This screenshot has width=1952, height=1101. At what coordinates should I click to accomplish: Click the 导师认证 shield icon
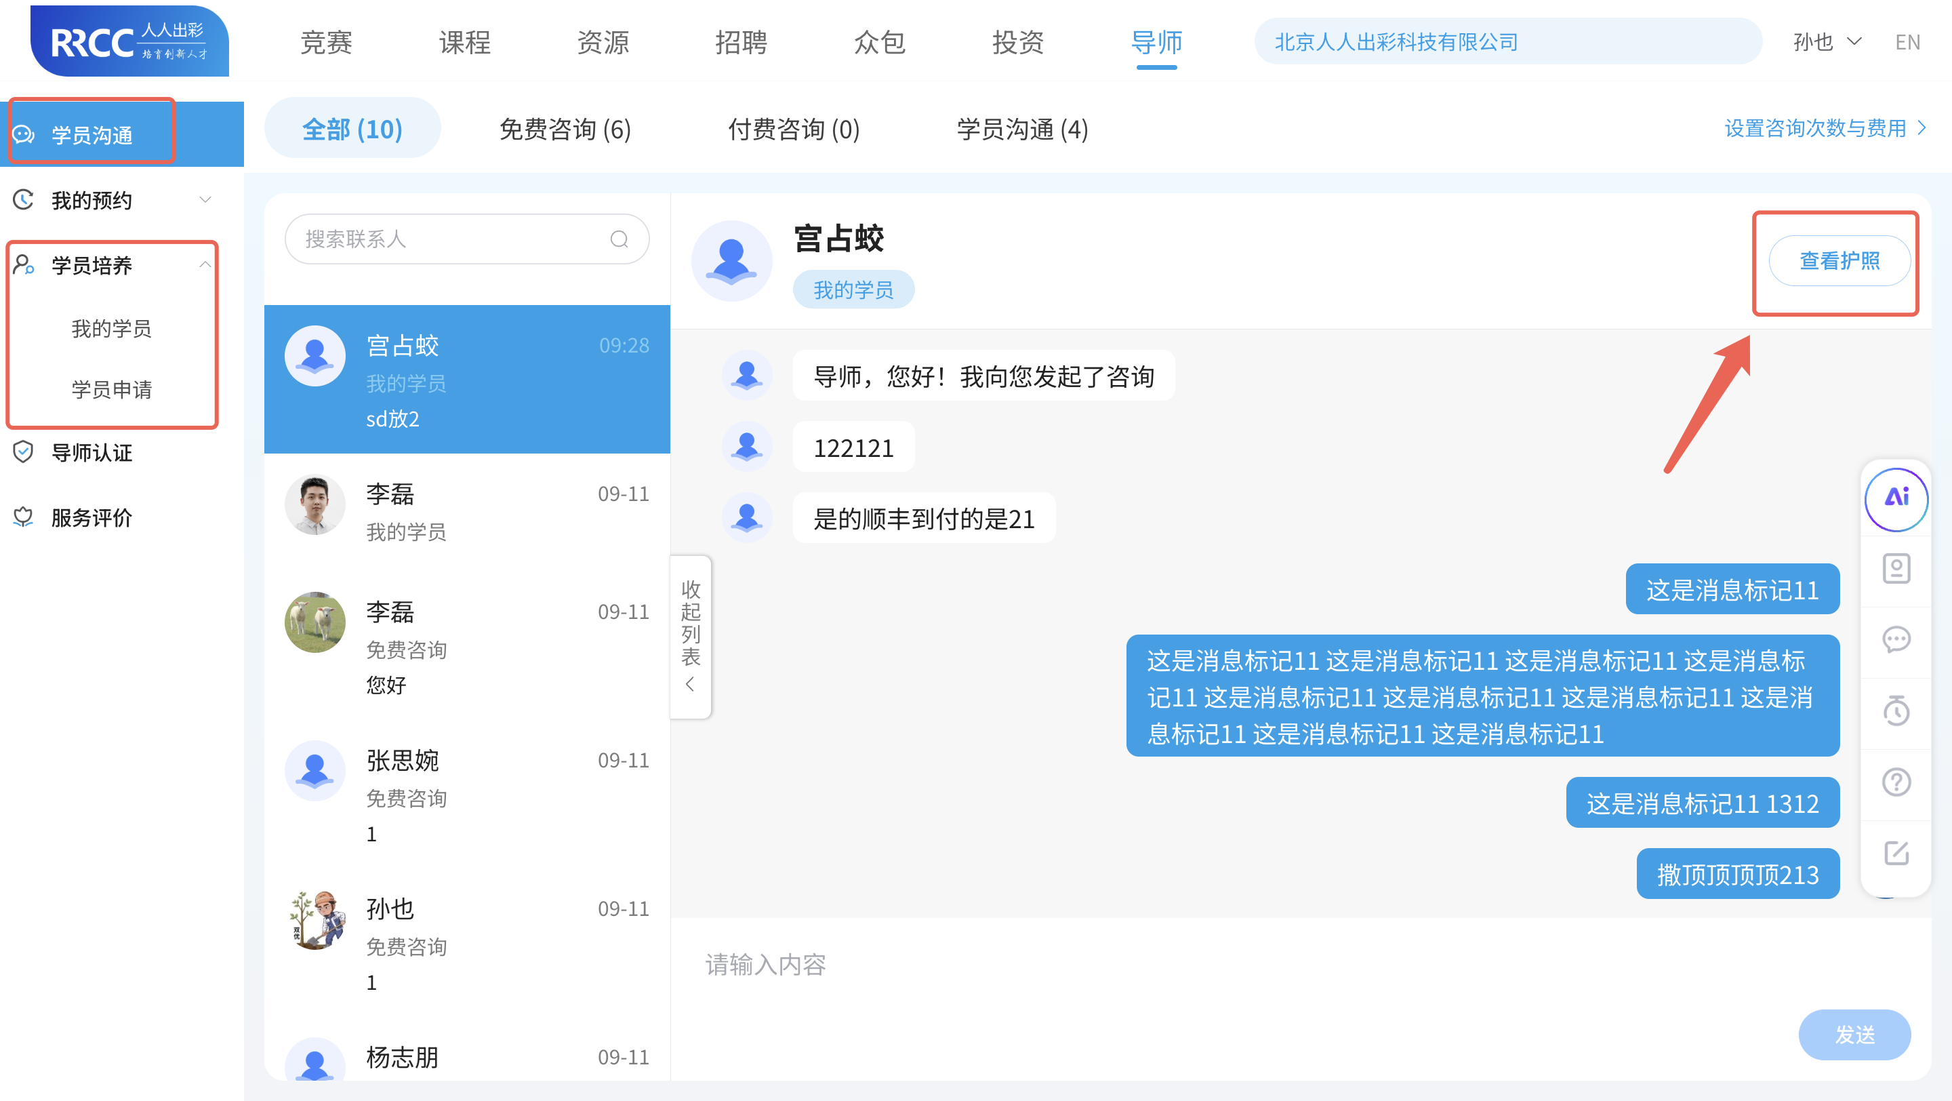point(24,452)
